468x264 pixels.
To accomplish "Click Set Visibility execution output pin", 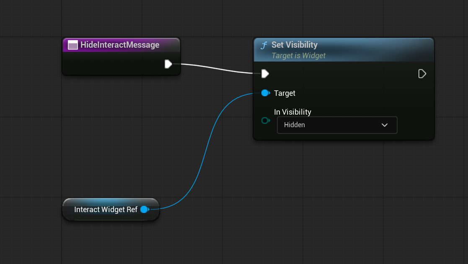I will pyautogui.click(x=422, y=74).
